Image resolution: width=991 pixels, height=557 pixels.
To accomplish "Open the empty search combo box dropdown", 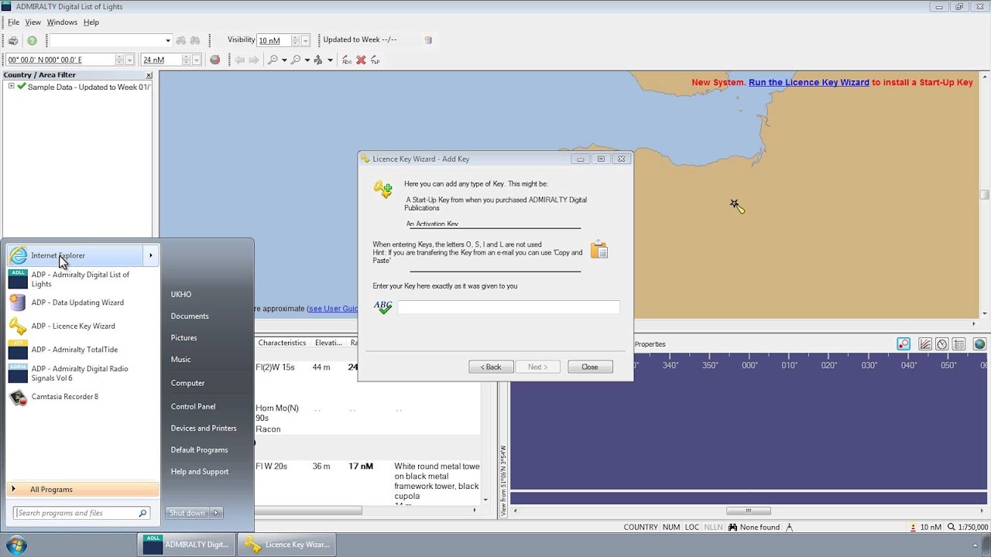I will [167, 40].
